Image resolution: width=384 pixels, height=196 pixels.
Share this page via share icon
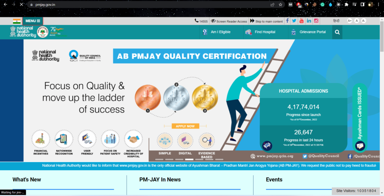(x=272, y=4)
